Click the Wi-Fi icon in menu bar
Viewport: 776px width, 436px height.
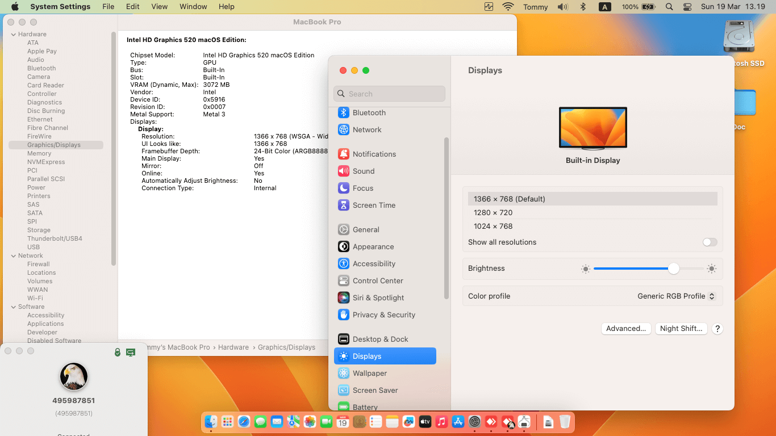coord(507,7)
